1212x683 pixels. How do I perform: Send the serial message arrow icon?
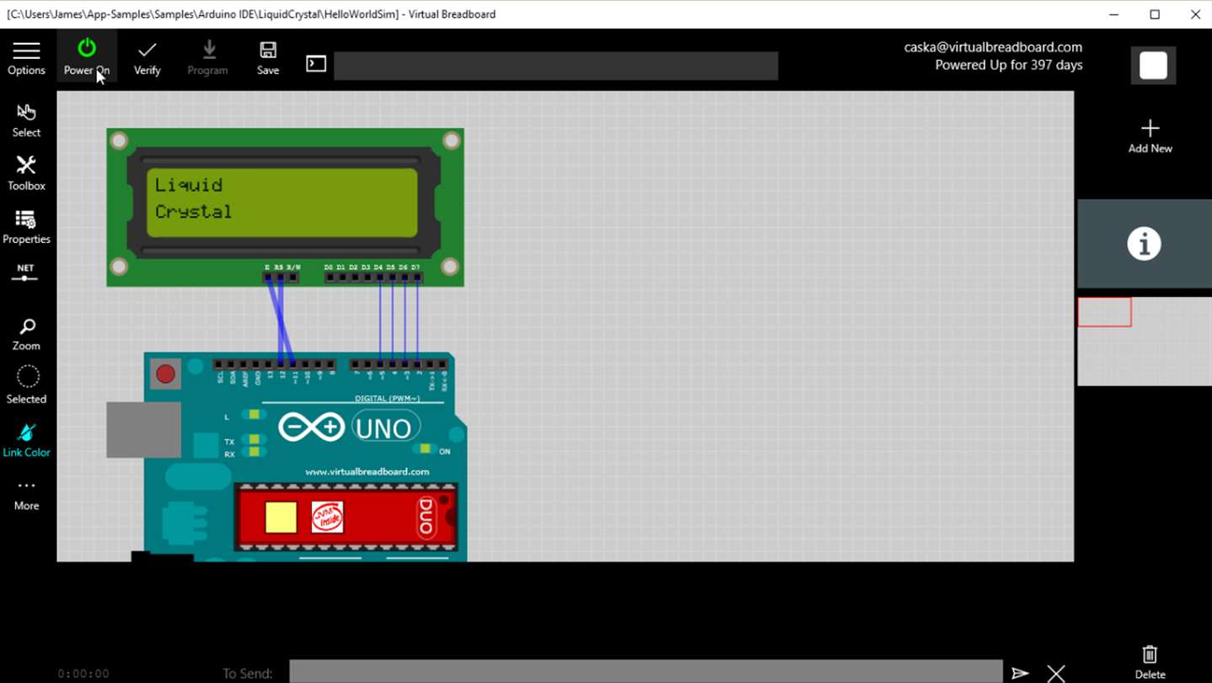point(1021,673)
